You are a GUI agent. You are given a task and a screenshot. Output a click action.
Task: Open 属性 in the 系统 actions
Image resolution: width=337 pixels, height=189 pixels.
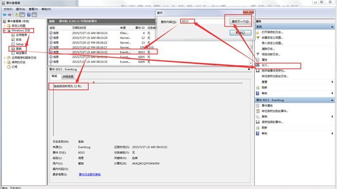[264, 60]
